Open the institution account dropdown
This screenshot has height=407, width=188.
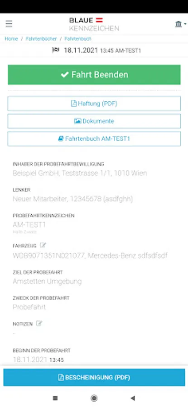(181, 24)
